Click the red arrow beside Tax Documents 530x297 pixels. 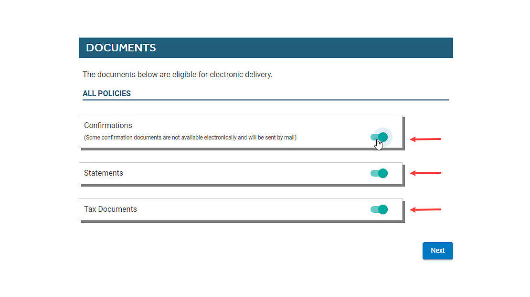(425, 209)
